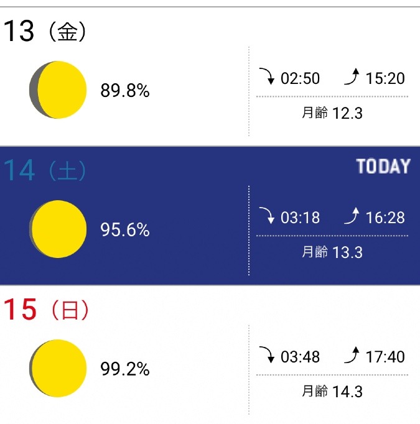Tap the 99.2% illumination value
The image size is (420, 424).
tap(124, 369)
